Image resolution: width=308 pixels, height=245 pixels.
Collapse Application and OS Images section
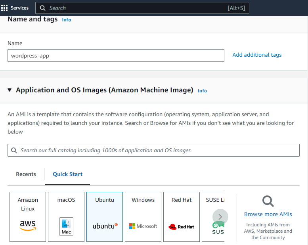(x=10, y=90)
